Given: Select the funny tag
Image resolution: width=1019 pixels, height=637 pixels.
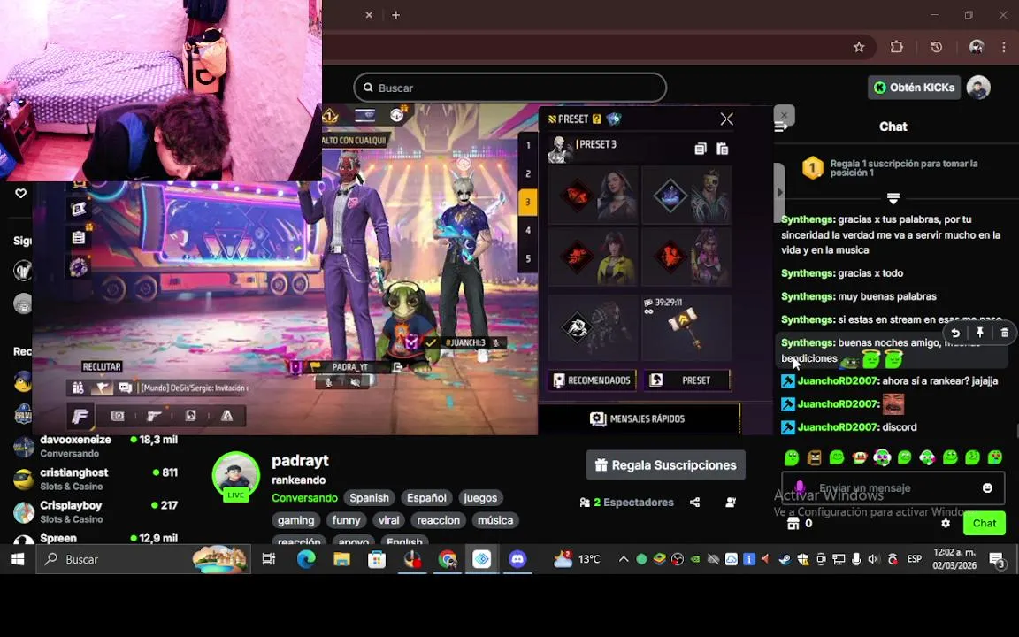Looking at the screenshot, I should click(x=346, y=520).
